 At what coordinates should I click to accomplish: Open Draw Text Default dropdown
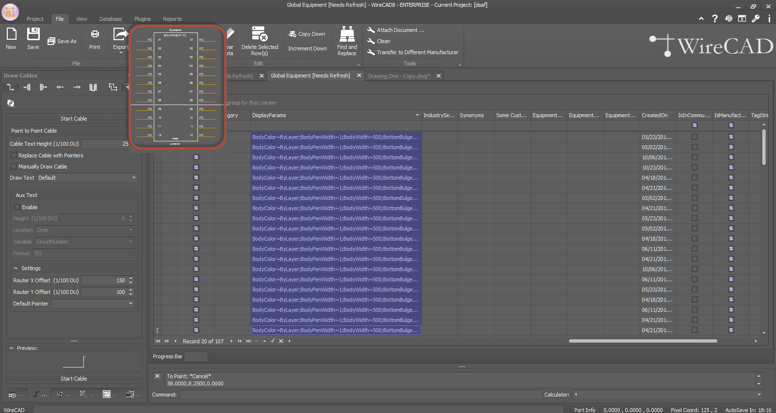pyautogui.click(x=134, y=178)
